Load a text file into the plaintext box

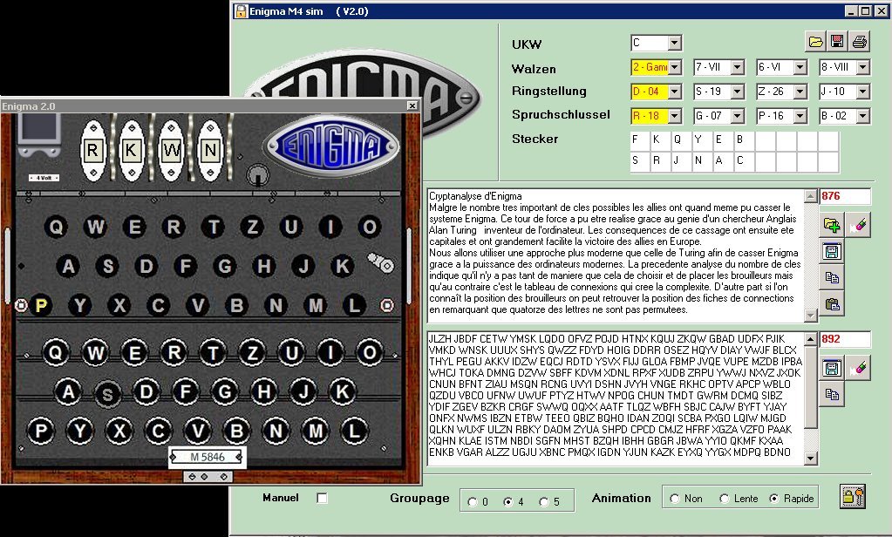pos(832,225)
